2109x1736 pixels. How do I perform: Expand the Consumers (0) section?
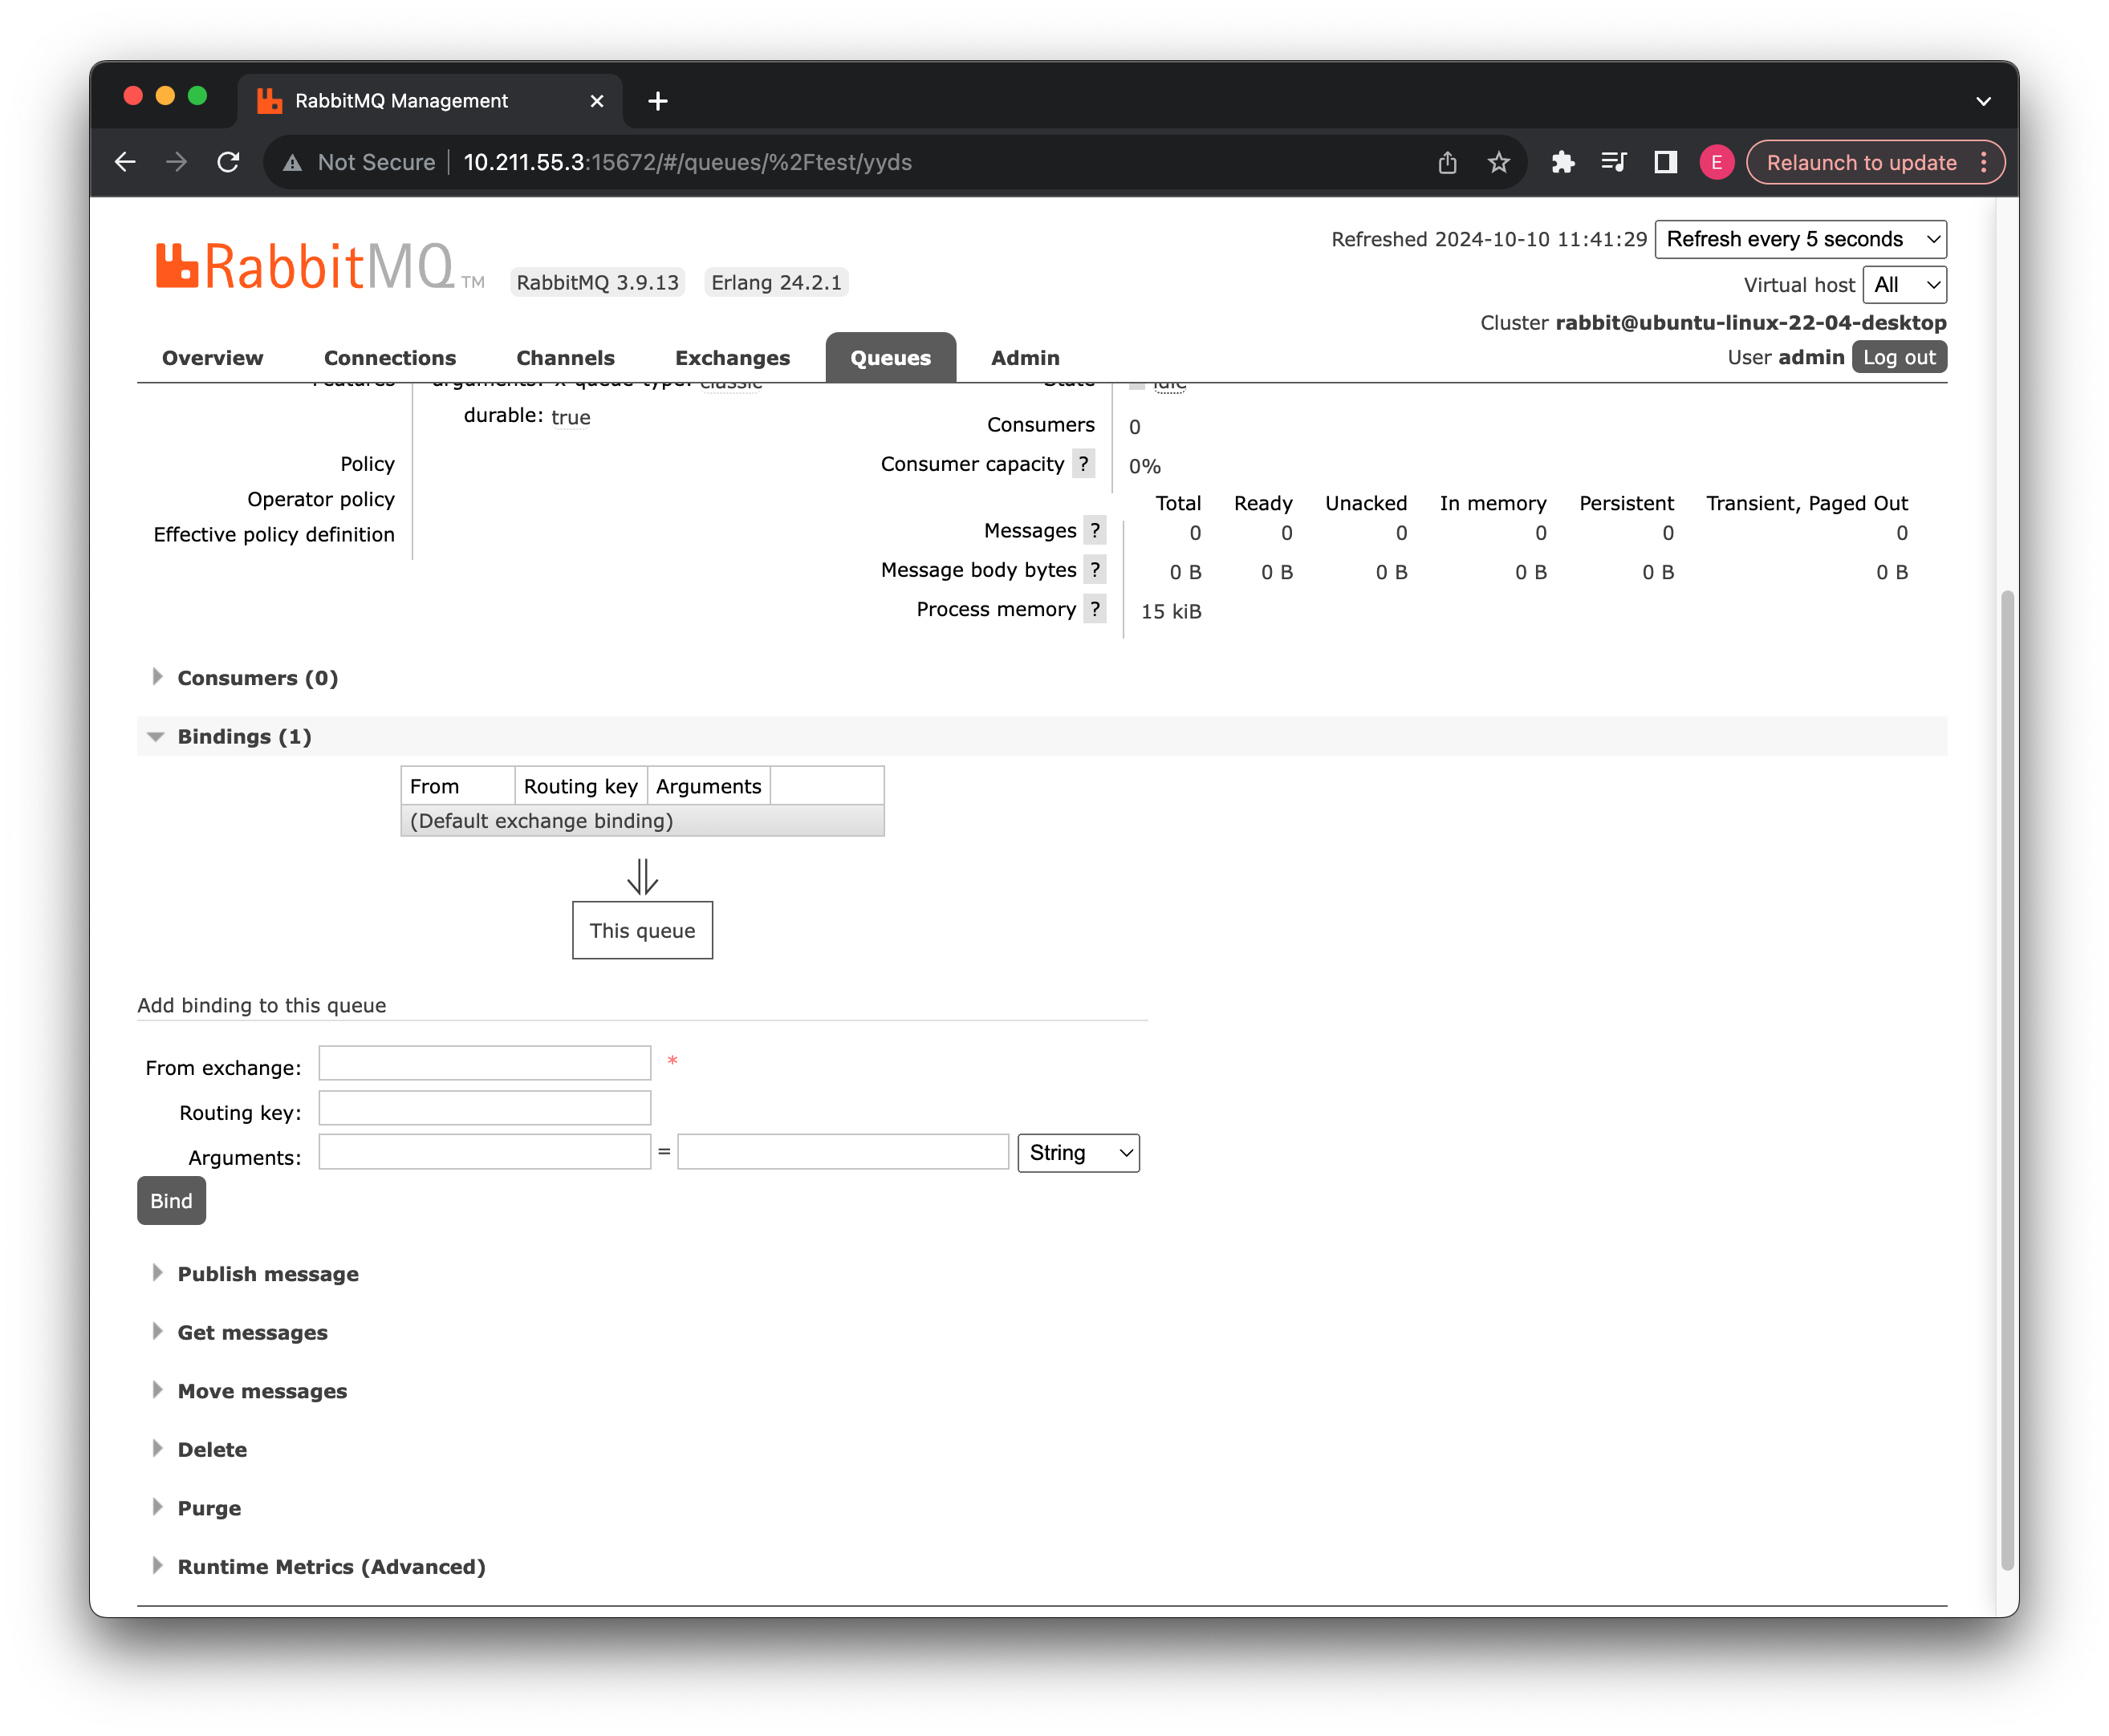(257, 678)
